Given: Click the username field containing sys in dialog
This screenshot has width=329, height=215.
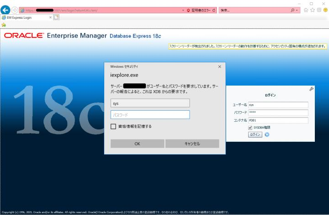Looking at the screenshot, I should pos(150,103).
